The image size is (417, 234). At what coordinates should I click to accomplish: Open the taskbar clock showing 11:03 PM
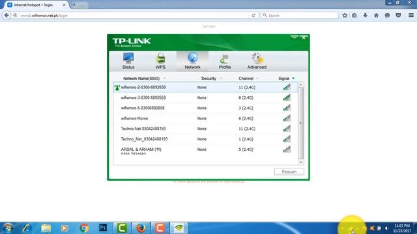(x=402, y=228)
